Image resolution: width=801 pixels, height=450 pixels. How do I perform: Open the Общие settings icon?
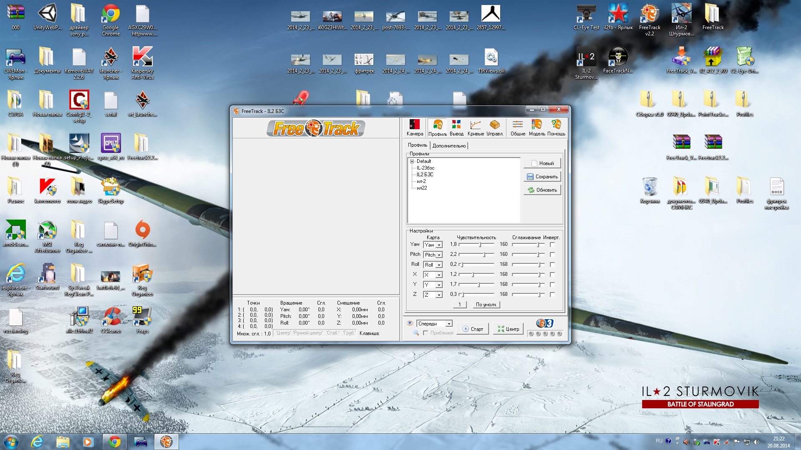(x=518, y=127)
